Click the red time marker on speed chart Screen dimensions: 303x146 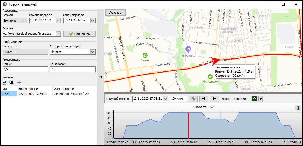click(x=189, y=125)
